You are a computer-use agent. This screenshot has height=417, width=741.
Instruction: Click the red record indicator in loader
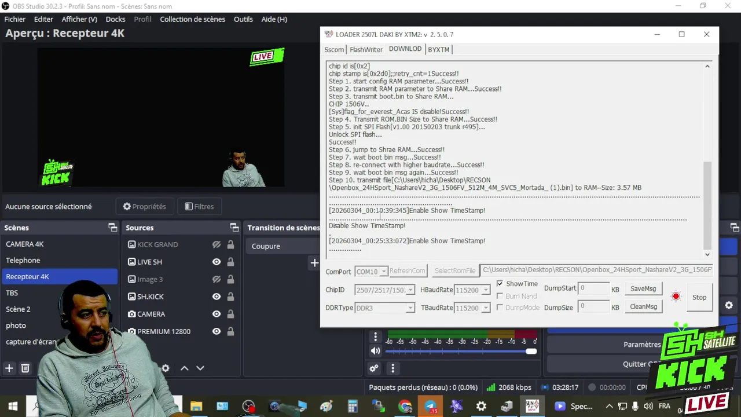point(676,297)
